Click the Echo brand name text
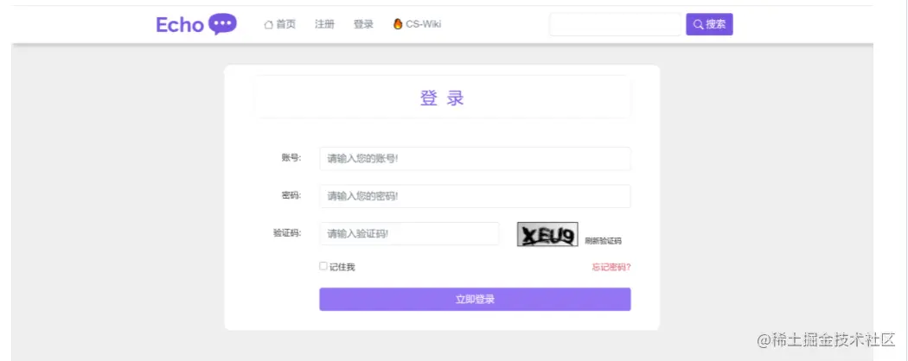The image size is (908, 361). [180, 25]
